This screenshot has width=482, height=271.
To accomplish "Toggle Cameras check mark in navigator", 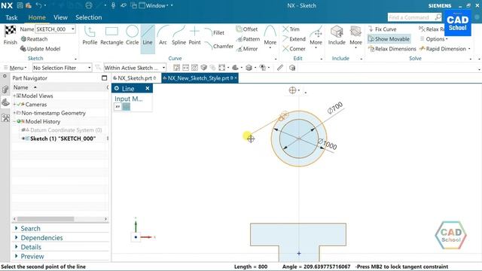I will [x=19, y=105].
